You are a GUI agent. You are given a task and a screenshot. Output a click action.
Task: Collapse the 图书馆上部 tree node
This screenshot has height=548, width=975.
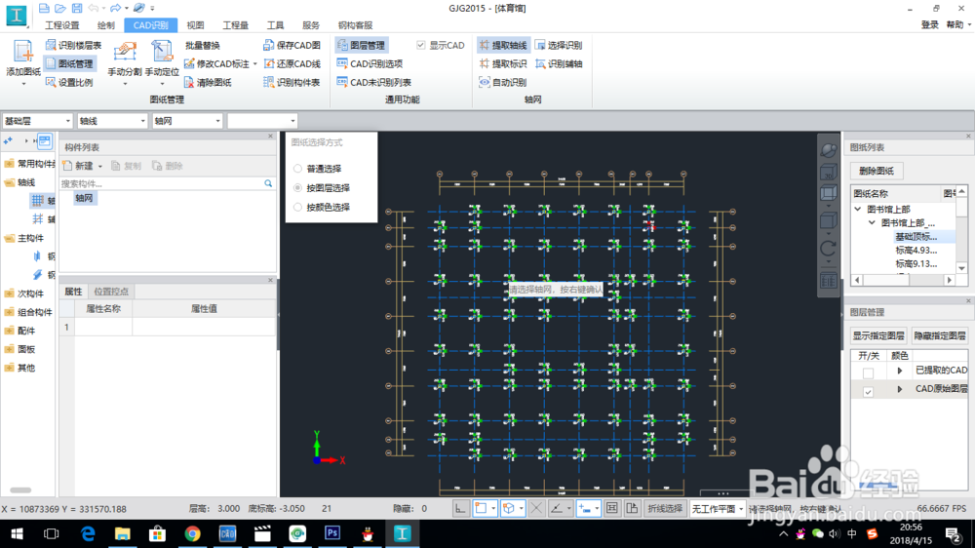858,209
